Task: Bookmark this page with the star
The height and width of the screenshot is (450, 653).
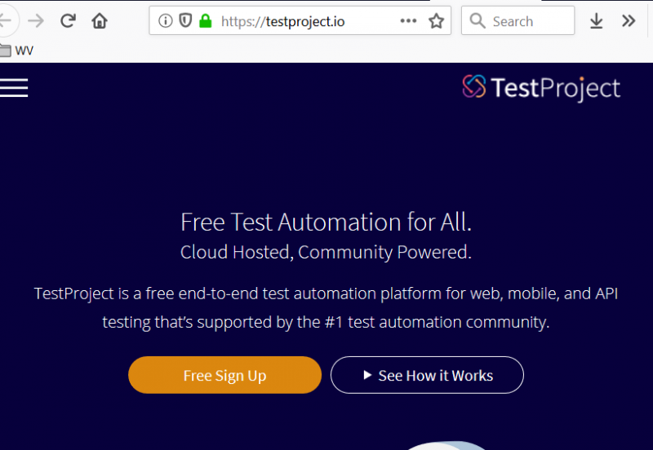Action: click(436, 21)
